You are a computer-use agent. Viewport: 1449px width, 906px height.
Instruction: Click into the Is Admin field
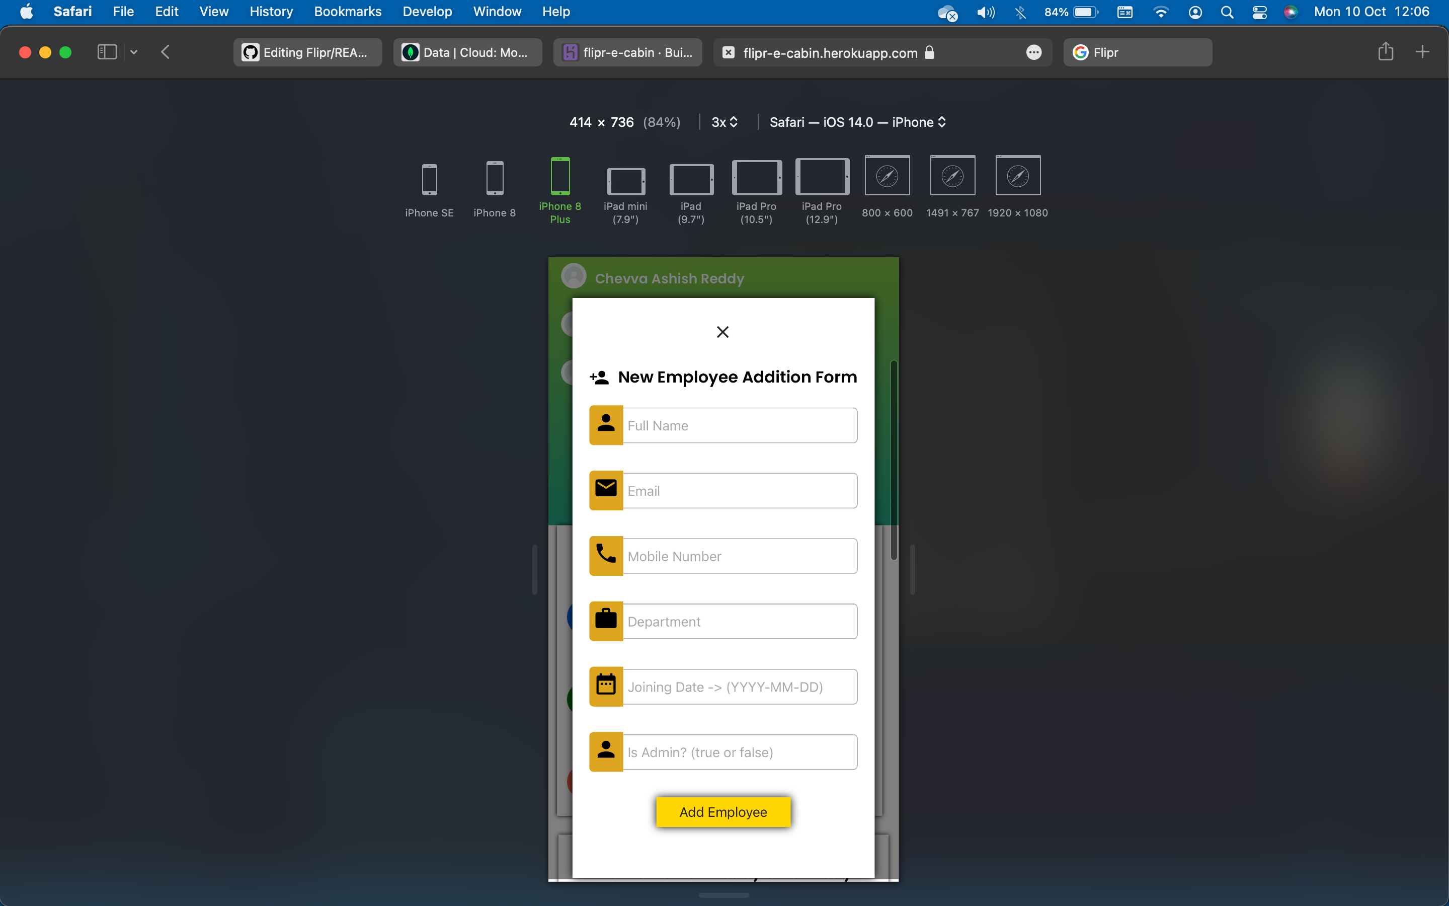click(740, 752)
